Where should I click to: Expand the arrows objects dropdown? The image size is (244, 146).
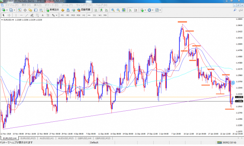pyautogui.click(x=57, y=15)
